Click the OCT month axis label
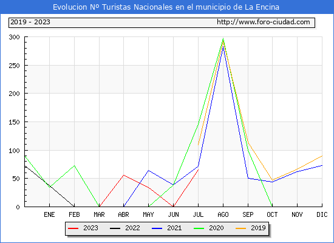This screenshot has width=334, height=243. (272, 214)
